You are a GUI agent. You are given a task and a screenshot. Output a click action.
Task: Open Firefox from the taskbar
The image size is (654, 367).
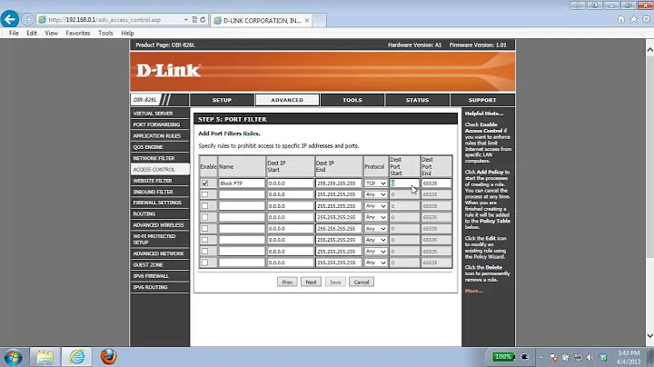[x=108, y=357]
